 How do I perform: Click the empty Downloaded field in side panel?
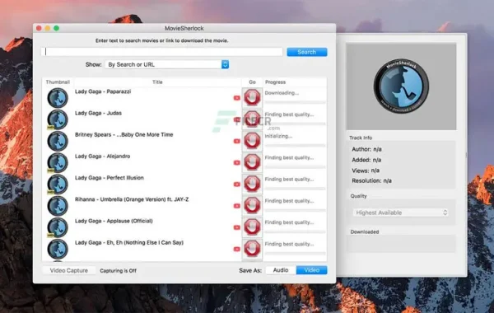401,244
